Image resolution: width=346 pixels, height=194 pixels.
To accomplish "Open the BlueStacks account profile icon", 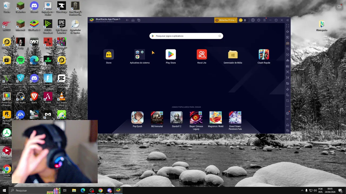I will click(253, 20).
